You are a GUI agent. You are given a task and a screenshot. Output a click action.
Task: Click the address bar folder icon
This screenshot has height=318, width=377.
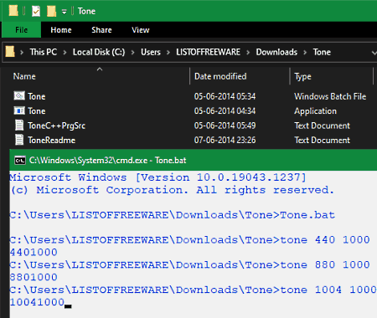point(10,52)
